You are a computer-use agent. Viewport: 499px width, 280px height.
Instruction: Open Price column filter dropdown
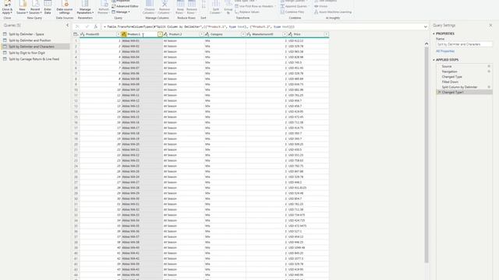click(326, 34)
